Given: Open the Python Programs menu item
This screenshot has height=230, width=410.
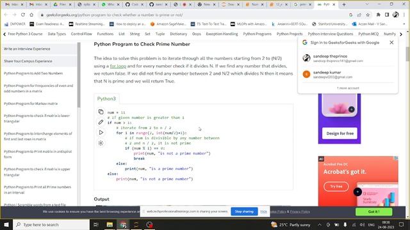Looking at the screenshot, I should pos(257,34).
